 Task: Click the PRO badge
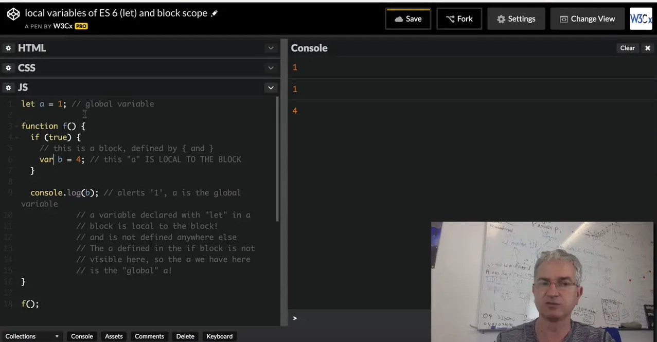coord(81,26)
